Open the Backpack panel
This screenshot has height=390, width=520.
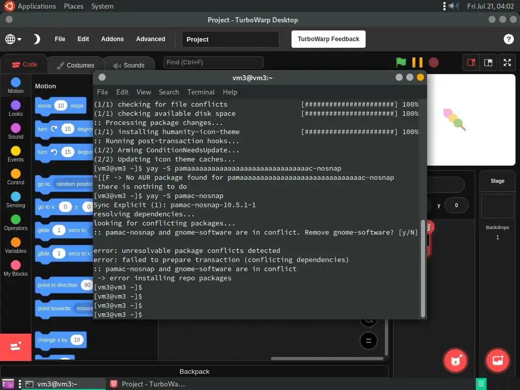point(194,371)
